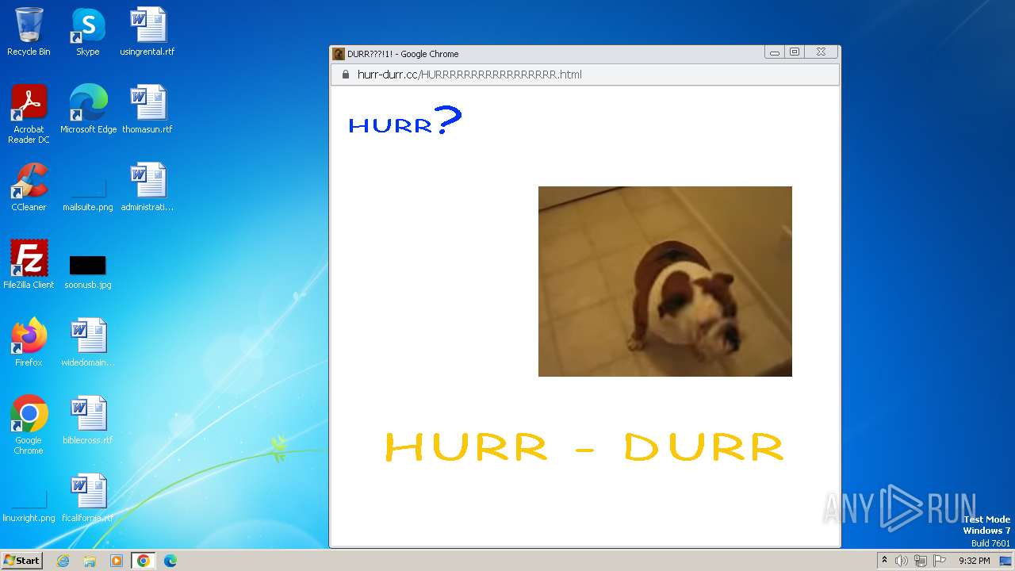
Task: Open media player taskbar icon
Action: tap(117, 561)
